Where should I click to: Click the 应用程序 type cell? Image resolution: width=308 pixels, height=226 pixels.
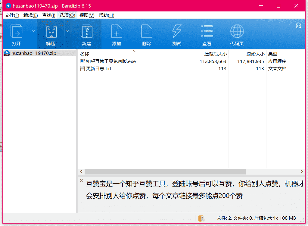coord(277,61)
